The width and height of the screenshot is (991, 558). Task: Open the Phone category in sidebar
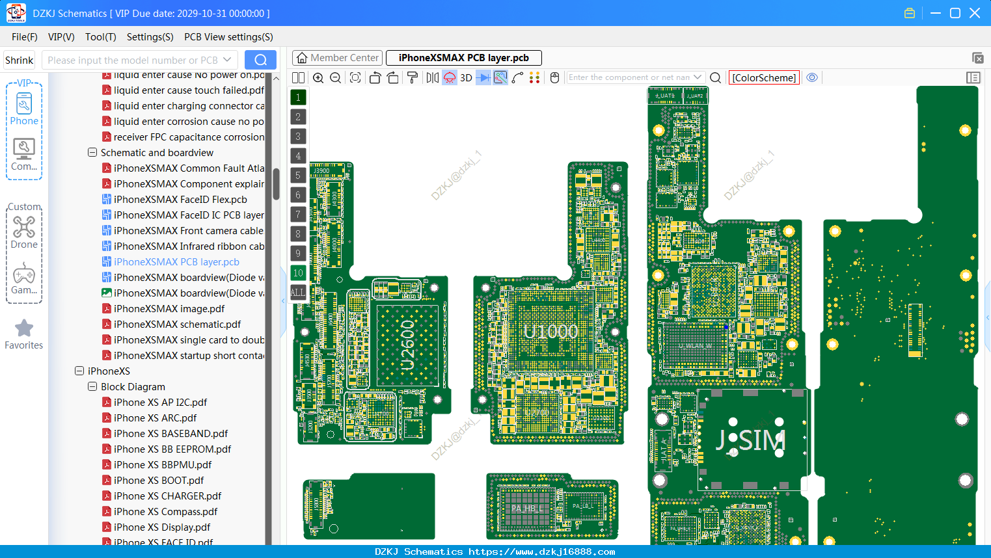click(24, 109)
